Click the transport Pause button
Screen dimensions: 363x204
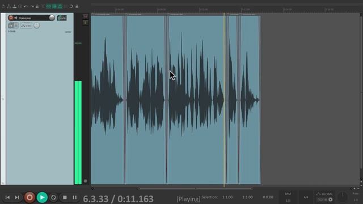(x=74, y=197)
